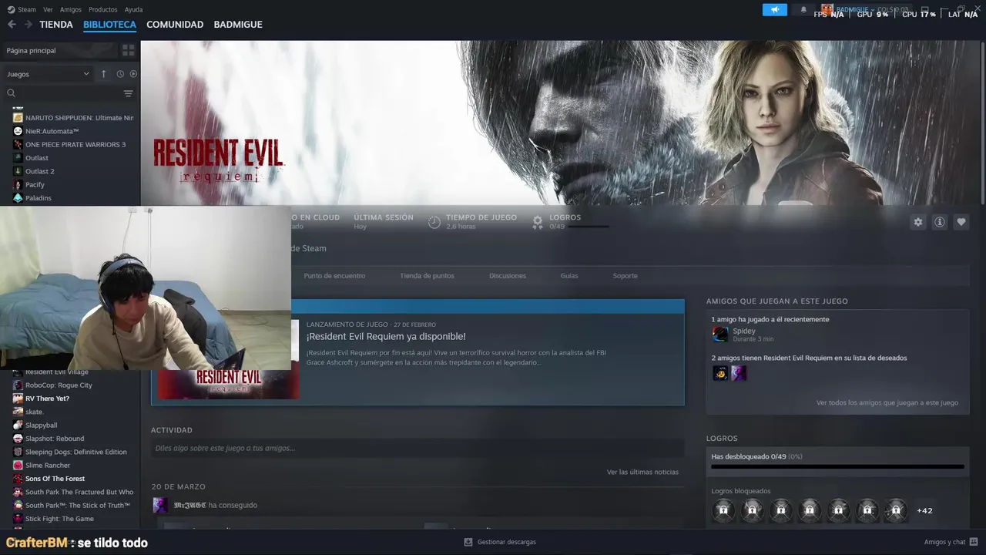Open the Soporte tab
Screen dimensions: 986x555
(625, 275)
